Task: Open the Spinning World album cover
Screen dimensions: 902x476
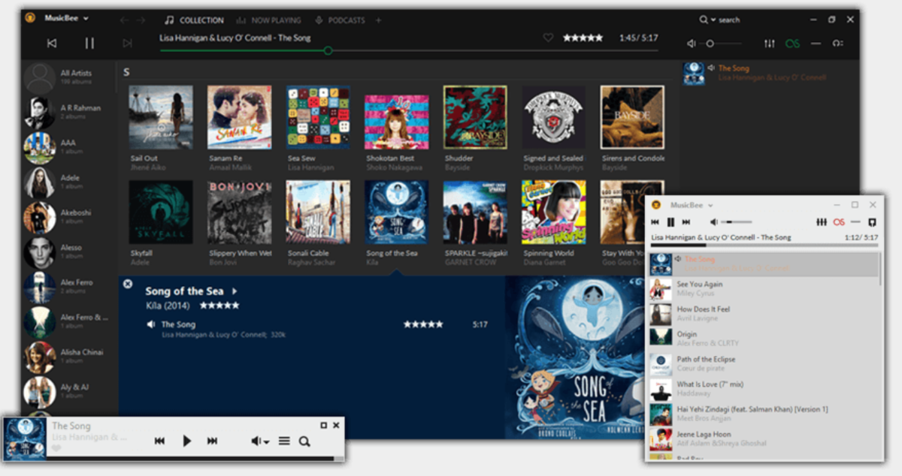Action: (554, 212)
